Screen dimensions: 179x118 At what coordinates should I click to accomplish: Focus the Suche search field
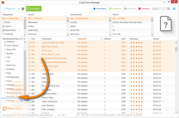click(x=160, y=9)
